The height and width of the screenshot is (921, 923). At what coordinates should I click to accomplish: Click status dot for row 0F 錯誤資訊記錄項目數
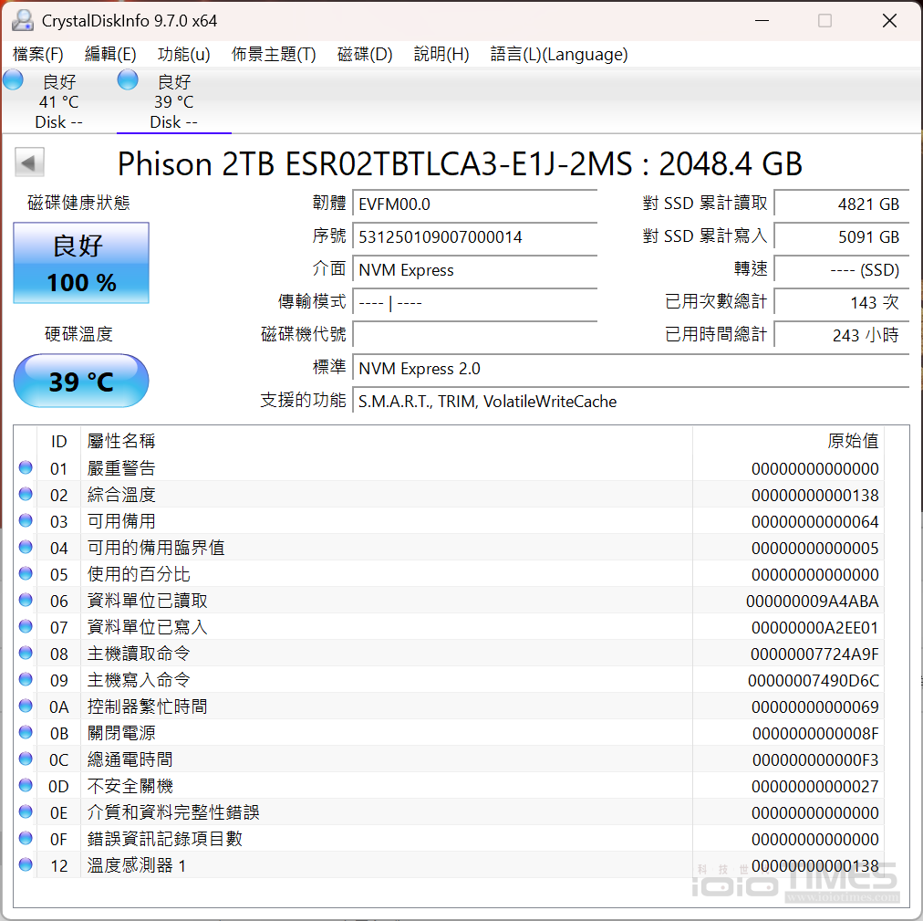coord(26,839)
